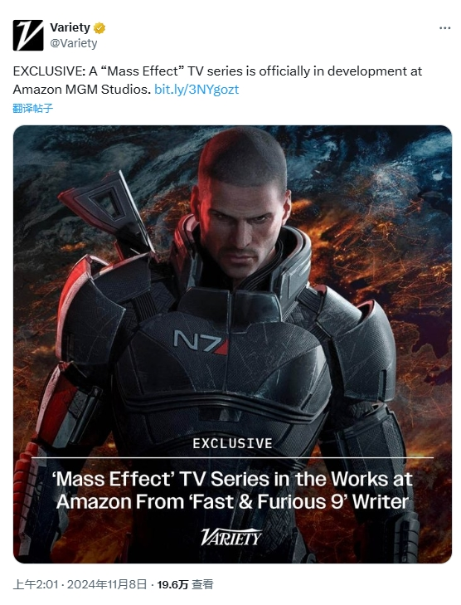
Task: Translate the post via 翻译帖子
Action: coord(33,109)
